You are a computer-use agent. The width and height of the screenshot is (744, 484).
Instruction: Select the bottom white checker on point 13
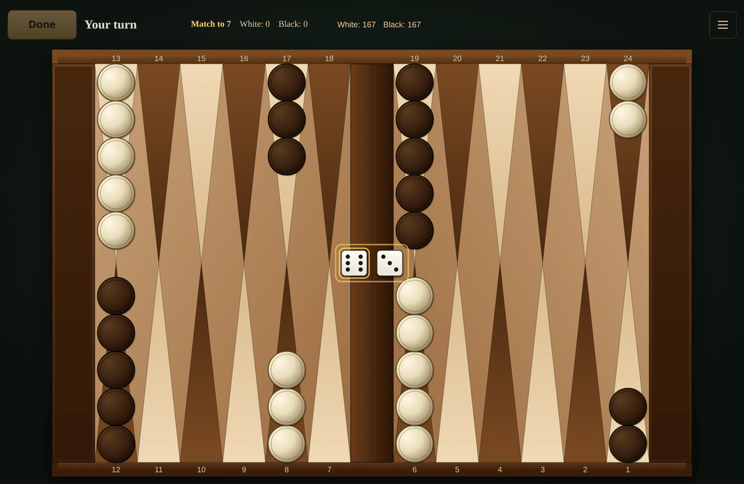(116, 230)
